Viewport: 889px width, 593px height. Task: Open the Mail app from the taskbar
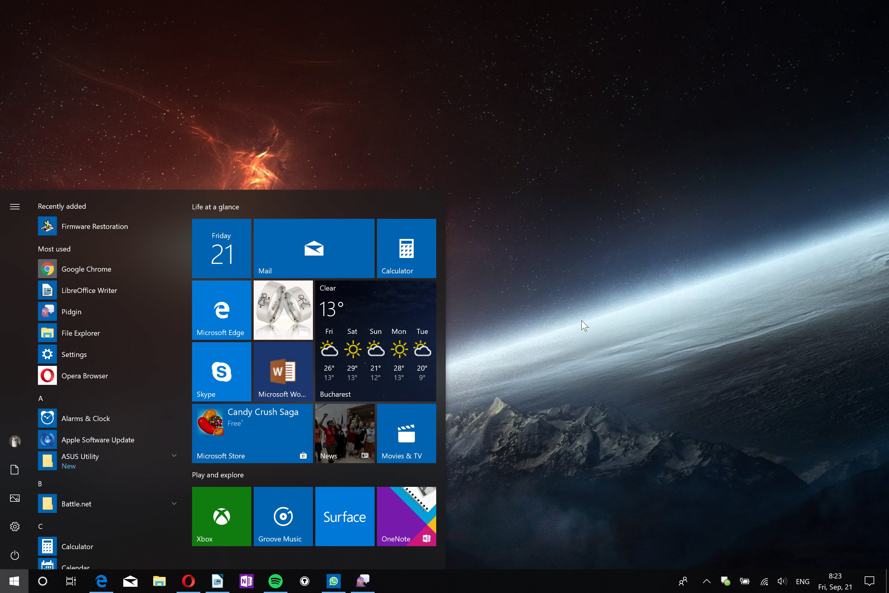point(130,581)
